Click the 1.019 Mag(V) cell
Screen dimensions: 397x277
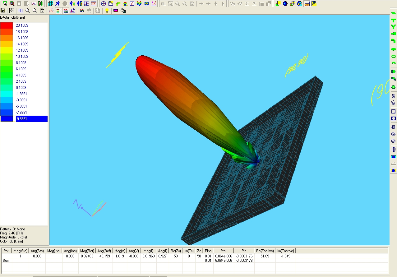[x=119, y=256]
